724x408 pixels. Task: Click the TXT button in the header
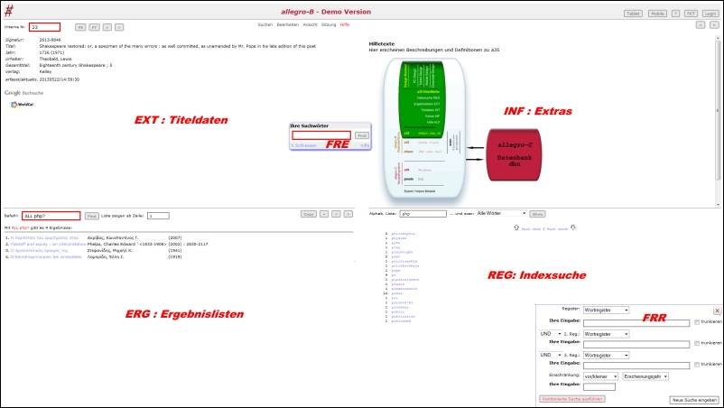(691, 14)
